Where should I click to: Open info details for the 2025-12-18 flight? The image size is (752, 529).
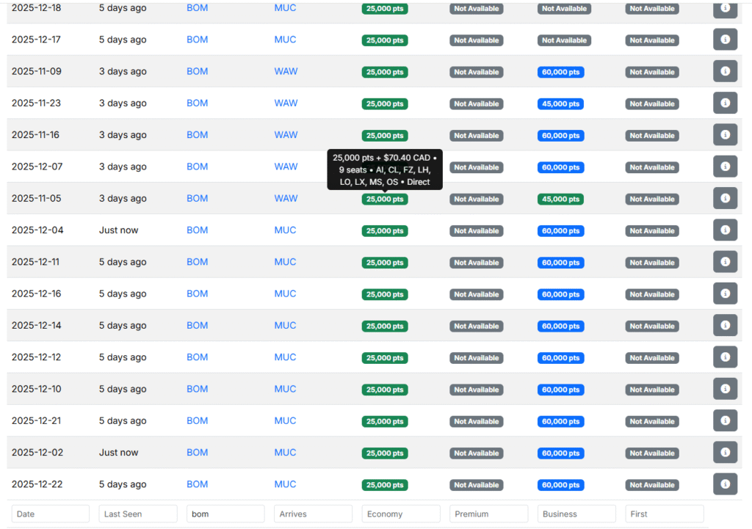point(725,9)
